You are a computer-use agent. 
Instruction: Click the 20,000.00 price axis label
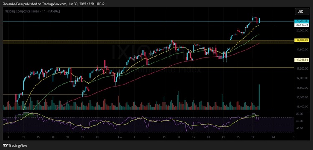301,30
